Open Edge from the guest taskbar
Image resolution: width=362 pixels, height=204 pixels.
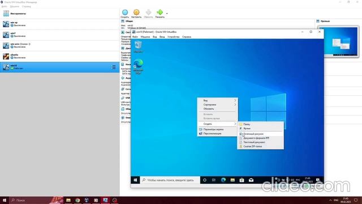pyautogui.click(x=223, y=180)
